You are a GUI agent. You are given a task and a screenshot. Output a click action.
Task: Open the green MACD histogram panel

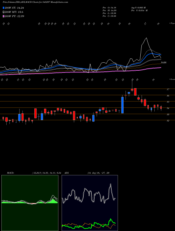click(x=30, y=203)
